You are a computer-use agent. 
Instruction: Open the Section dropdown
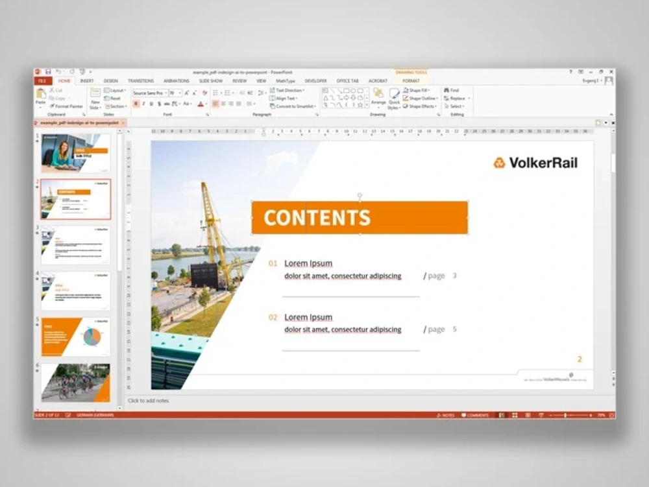116,106
